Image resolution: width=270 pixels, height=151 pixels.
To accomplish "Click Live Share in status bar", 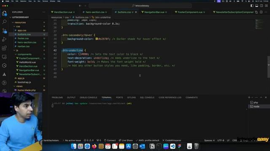I will coord(126,141).
